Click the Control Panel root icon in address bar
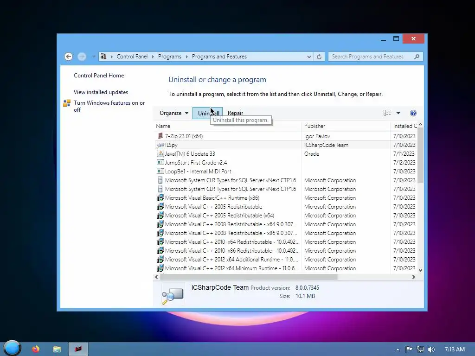This screenshot has height=356, width=475. (x=103, y=57)
